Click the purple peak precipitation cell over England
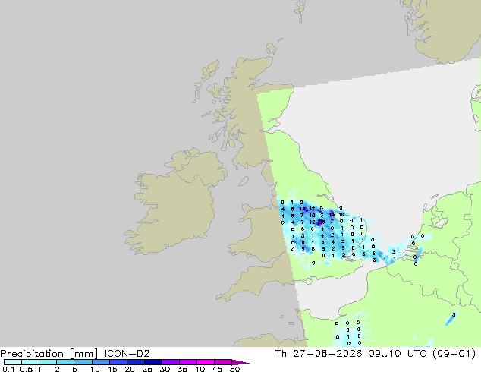481x372 pixels. (321, 222)
